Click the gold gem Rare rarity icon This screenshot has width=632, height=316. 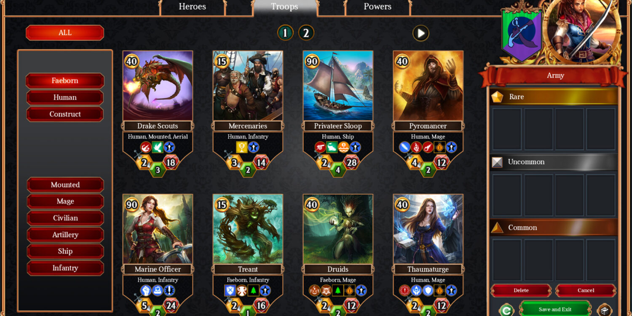(497, 97)
